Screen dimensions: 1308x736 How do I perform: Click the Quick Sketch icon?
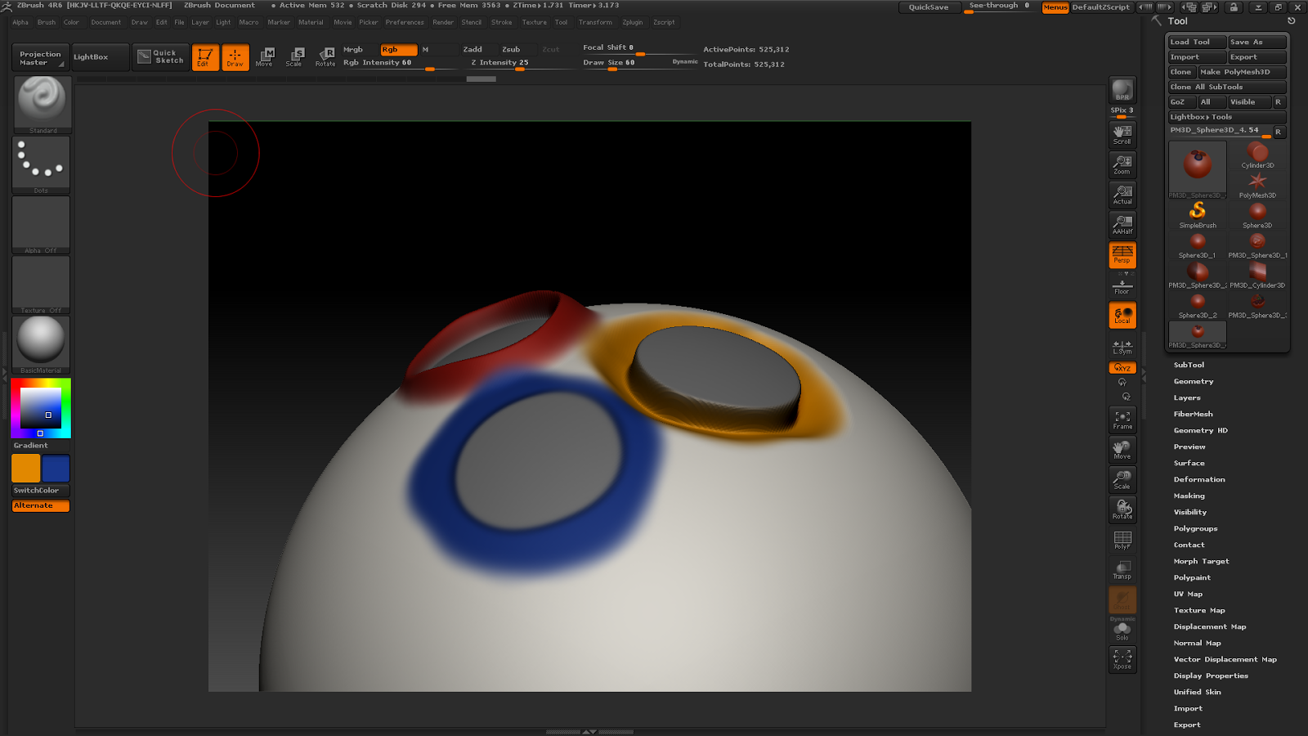[x=160, y=56]
